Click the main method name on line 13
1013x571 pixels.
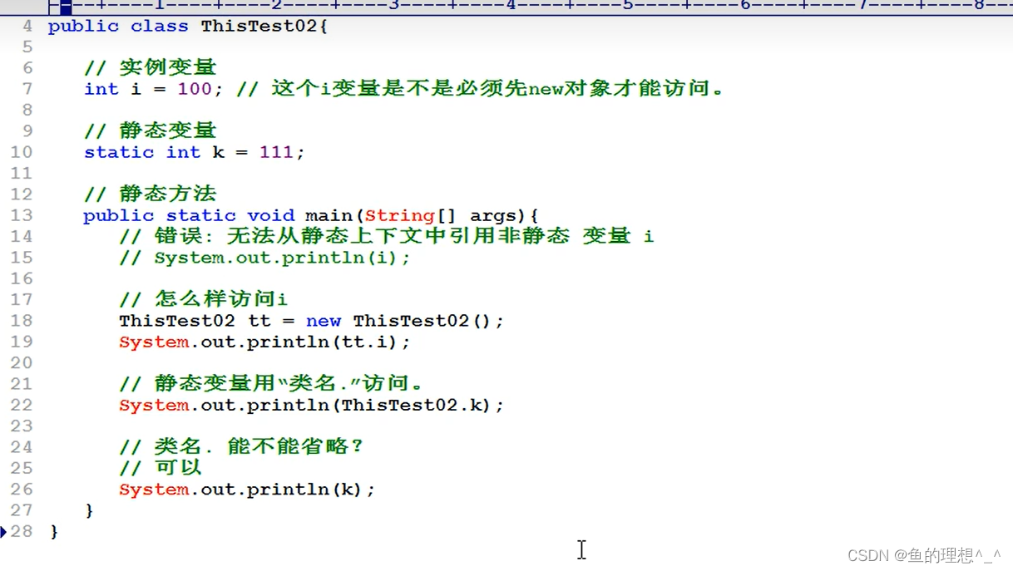point(328,215)
